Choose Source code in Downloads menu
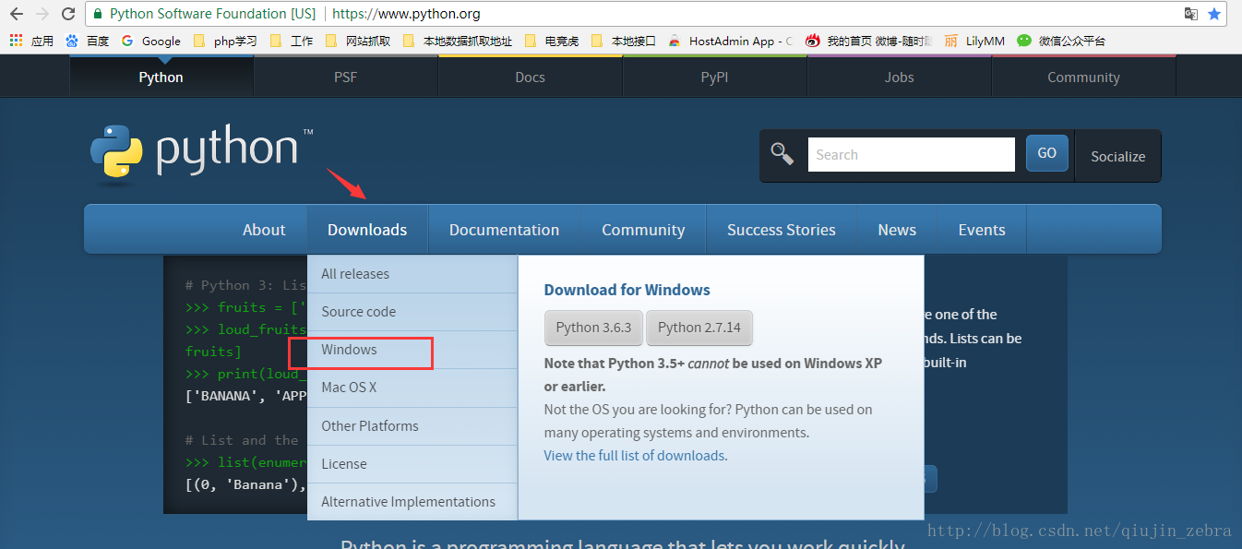Screen dimensions: 1242x549 412,312
